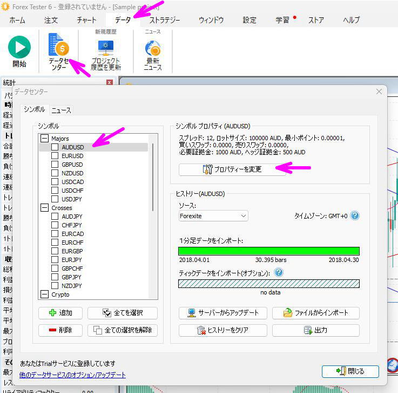The width and height of the screenshot is (398, 393).
Task: Open the Forexite source dropdown
Action: (213, 216)
